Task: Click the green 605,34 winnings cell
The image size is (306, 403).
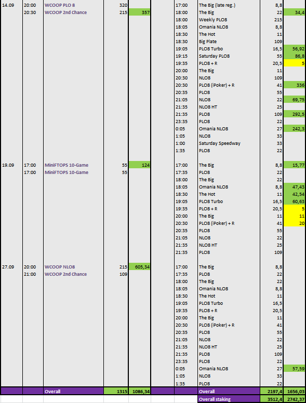Action: 139,267
